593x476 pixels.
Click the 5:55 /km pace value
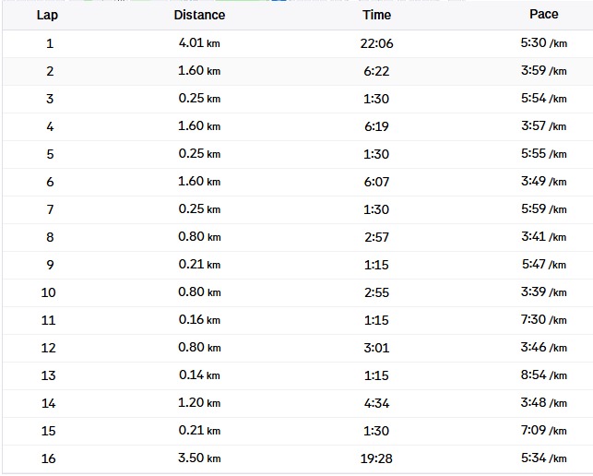coord(543,154)
